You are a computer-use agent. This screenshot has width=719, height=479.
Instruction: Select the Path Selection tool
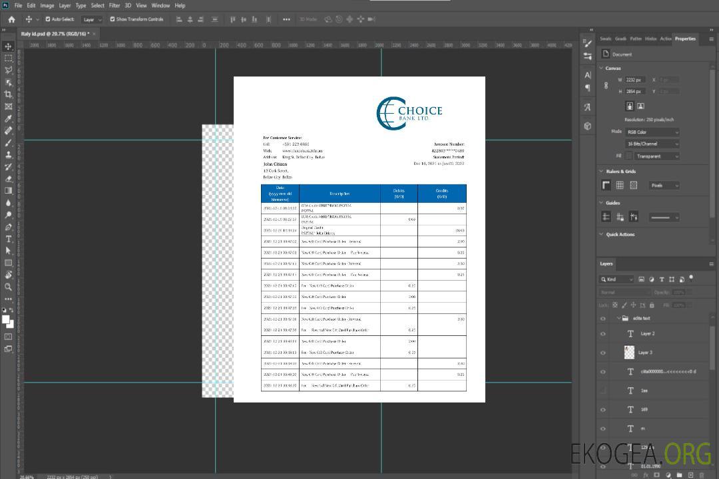(8, 251)
